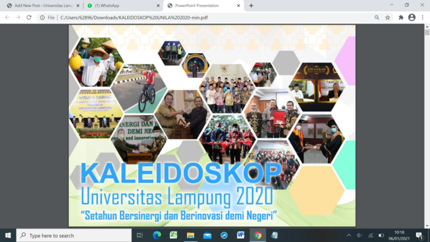Close the WhatsApp tab
This screenshot has height=242, width=430.
(x=158, y=6)
